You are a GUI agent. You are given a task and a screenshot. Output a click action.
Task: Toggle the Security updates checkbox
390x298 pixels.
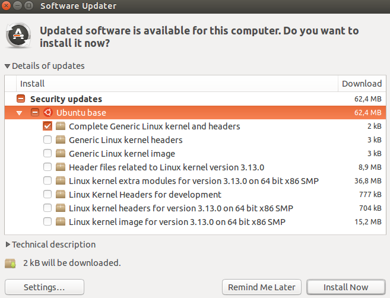(x=20, y=99)
